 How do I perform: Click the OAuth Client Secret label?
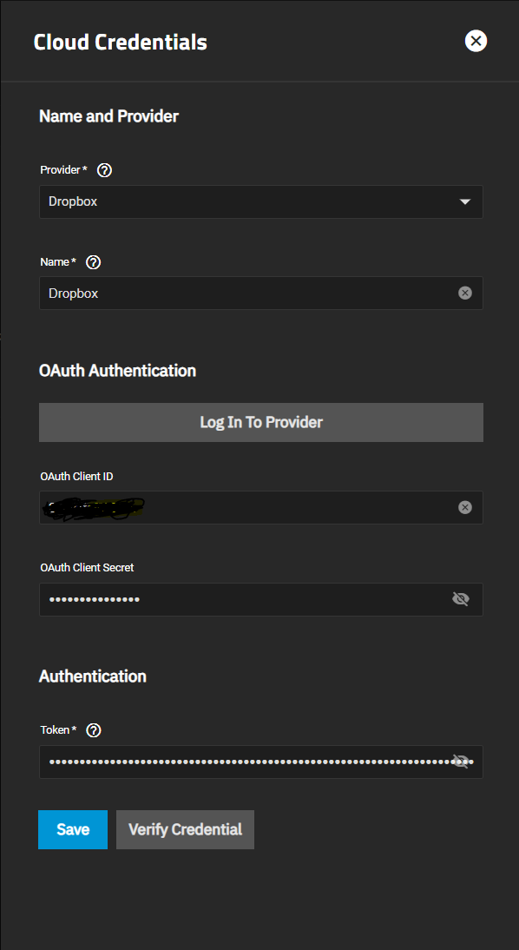[x=87, y=568]
